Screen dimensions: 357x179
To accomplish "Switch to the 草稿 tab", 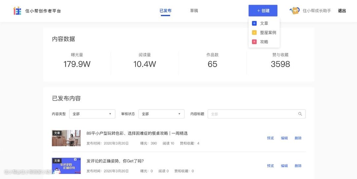I will click(194, 11).
